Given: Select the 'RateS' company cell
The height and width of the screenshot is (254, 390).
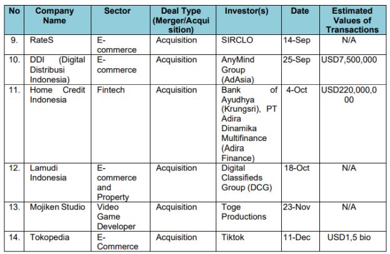Looking at the screenshot, I should tap(42, 41).
